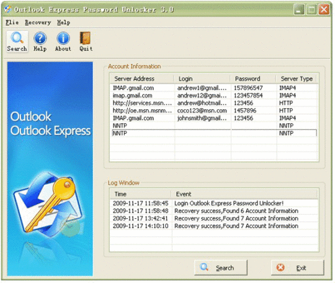The width and height of the screenshot is (335, 283).
Task: Open Help from the question-mark toolbar icon
Action: pyautogui.click(x=40, y=42)
